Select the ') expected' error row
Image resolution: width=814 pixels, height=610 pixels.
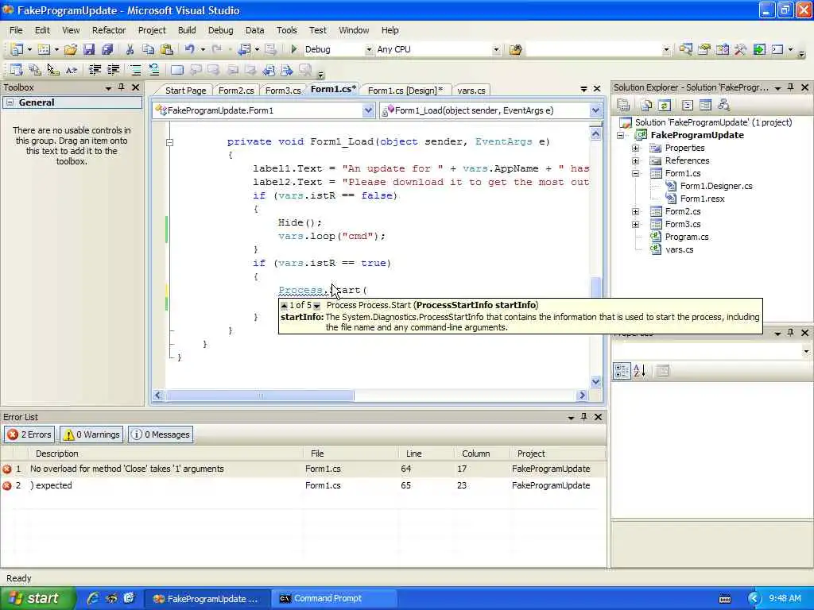303,485
